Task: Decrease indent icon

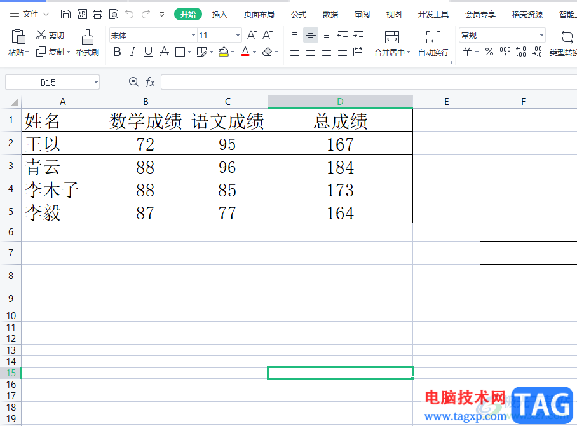Action: pos(343,36)
